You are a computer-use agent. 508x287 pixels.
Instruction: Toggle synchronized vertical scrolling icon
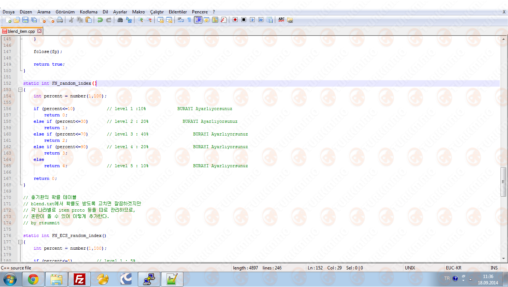coord(160,20)
